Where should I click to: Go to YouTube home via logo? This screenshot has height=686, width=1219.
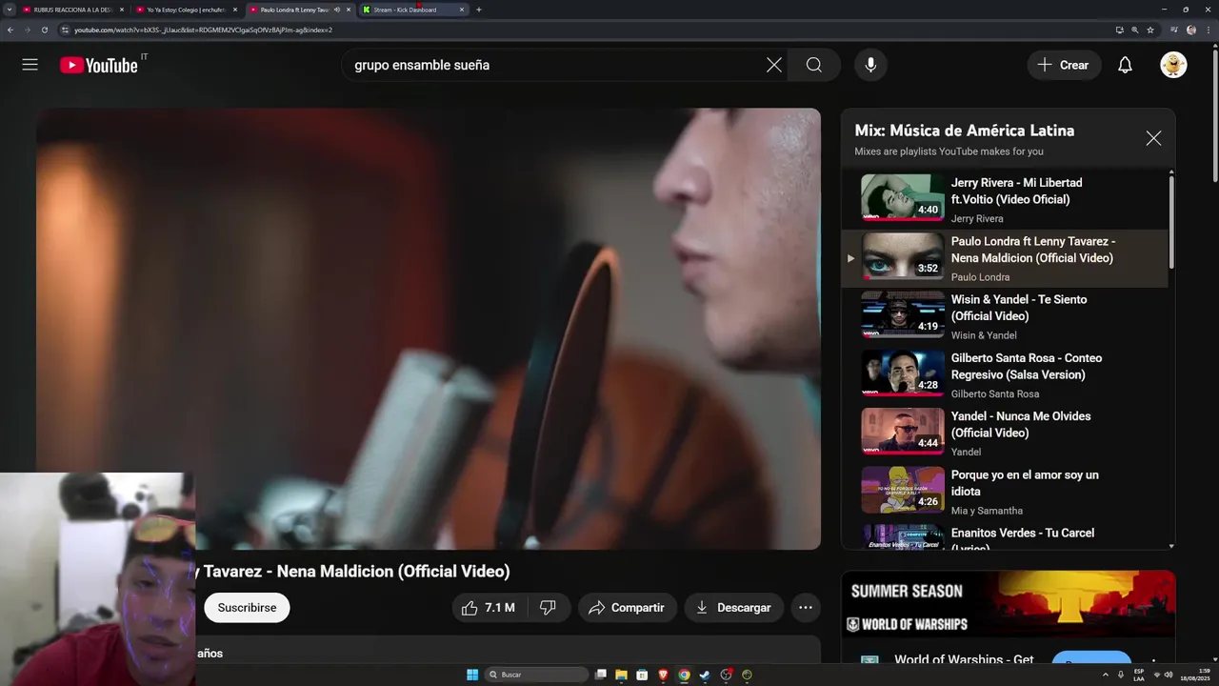tap(99, 65)
